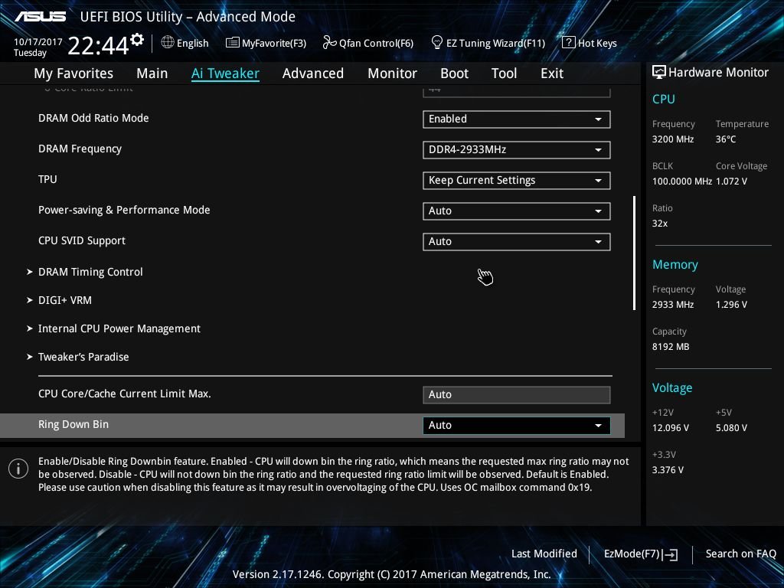The height and width of the screenshot is (588, 784).
Task: Click the Power-saving & Performance Mode label
Action: coord(124,210)
